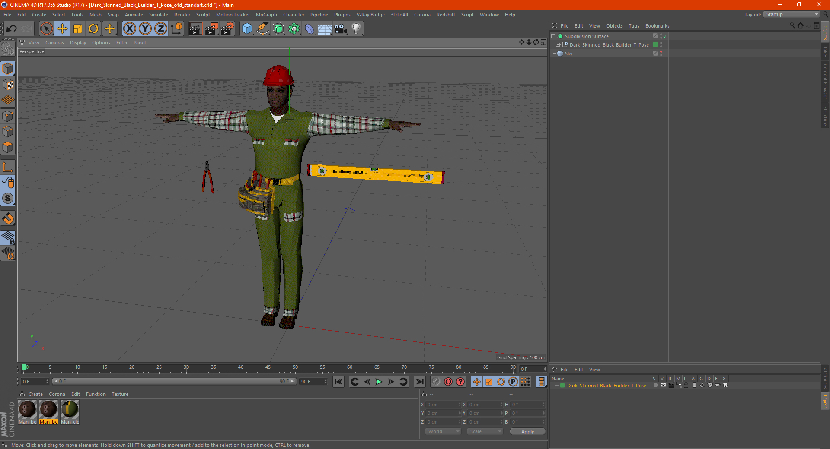Collapse the Subdivision Surface tree item
This screenshot has height=449, width=830.
(553, 36)
